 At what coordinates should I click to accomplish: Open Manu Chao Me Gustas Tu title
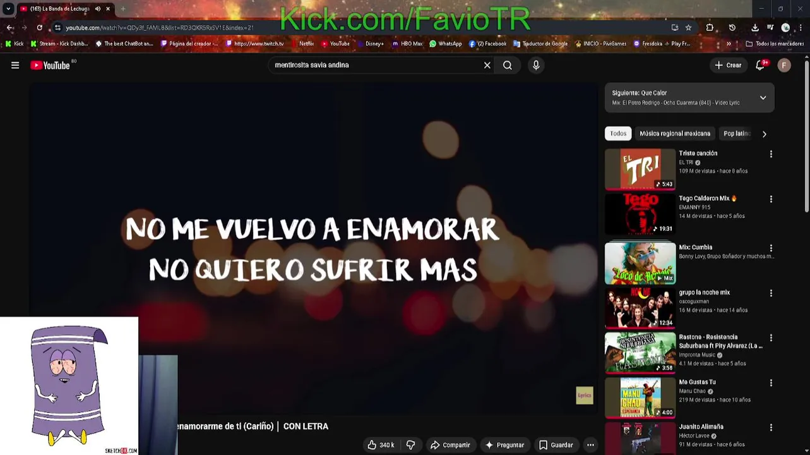coord(697,382)
